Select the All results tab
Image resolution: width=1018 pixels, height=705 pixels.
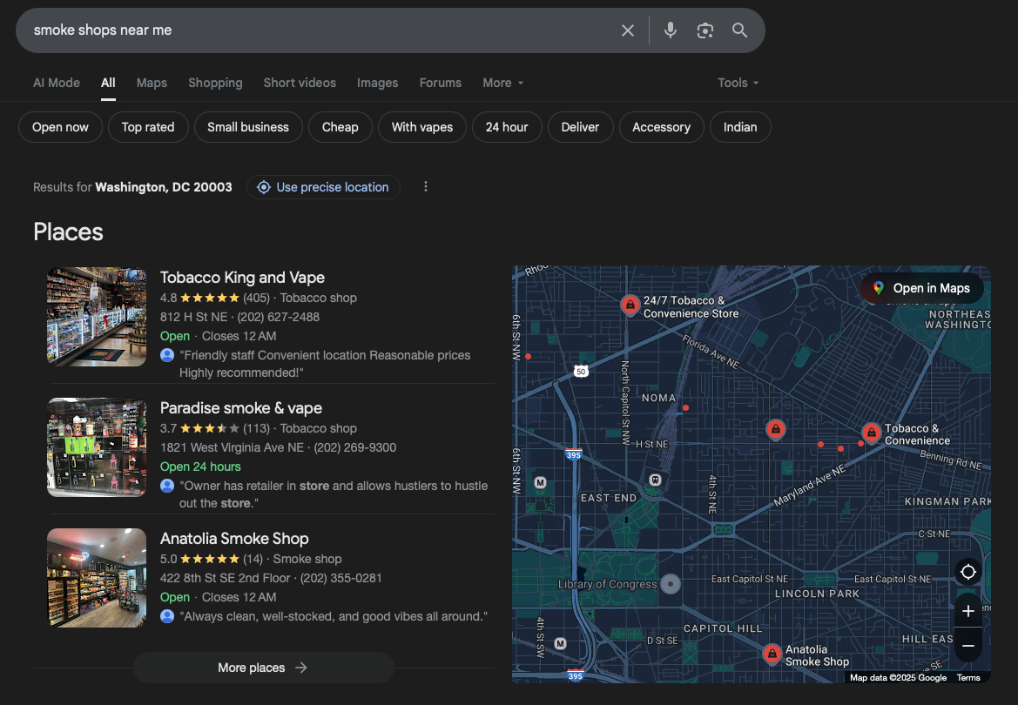click(x=108, y=83)
